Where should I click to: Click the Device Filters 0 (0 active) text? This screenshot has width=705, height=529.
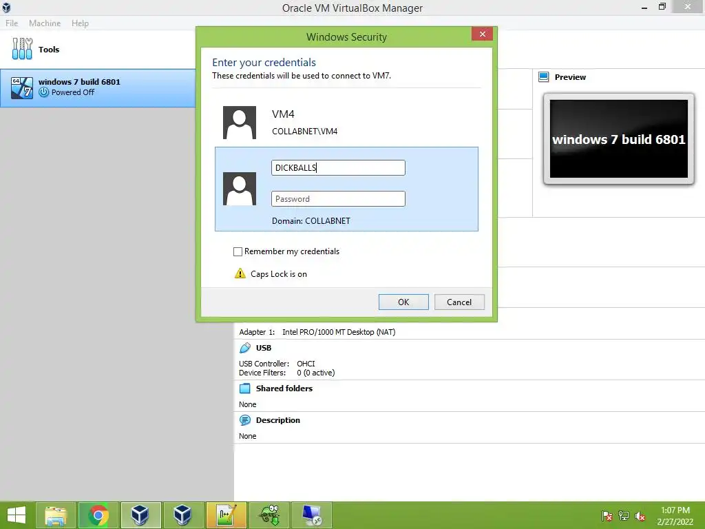coord(286,373)
